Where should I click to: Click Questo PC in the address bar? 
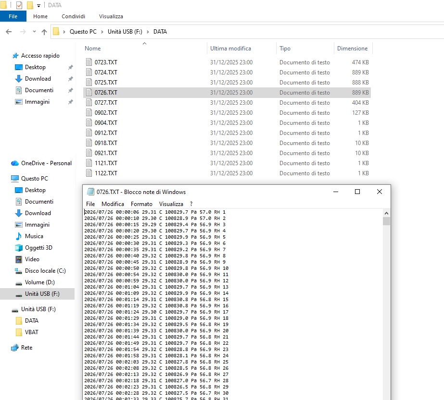83,32
